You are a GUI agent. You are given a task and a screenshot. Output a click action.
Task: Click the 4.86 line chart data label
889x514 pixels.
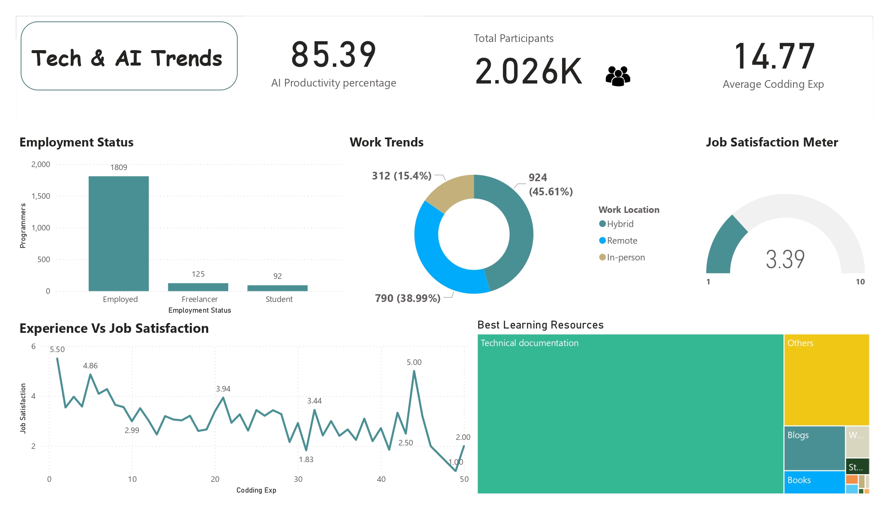tap(90, 366)
